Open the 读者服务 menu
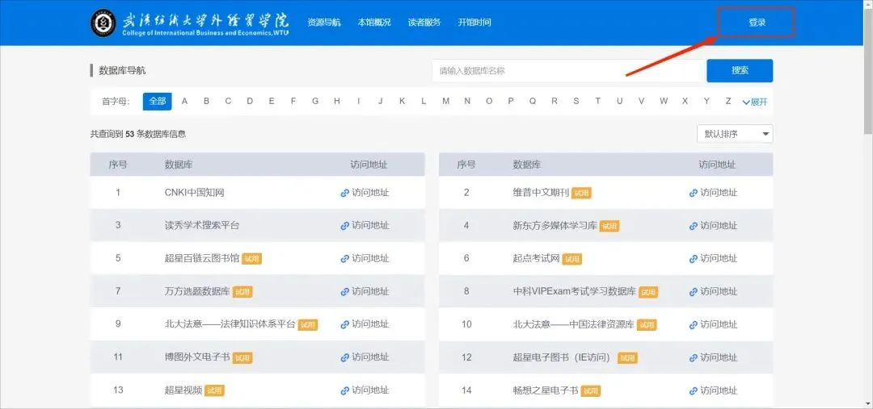The height and width of the screenshot is (409, 873). (424, 23)
